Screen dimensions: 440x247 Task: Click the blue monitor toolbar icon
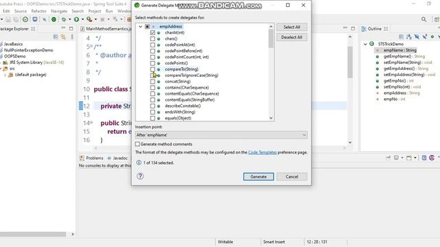point(35,19)
